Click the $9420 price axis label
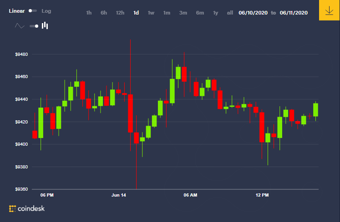Screen dimensions: 340x222 coord(21,122)
